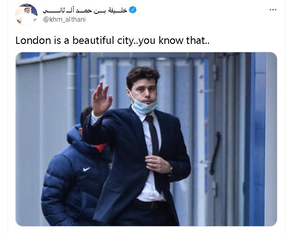The image size is (295, 234).
Task: Click the black door handle in the photo
Action: click(x=215, y=154)
